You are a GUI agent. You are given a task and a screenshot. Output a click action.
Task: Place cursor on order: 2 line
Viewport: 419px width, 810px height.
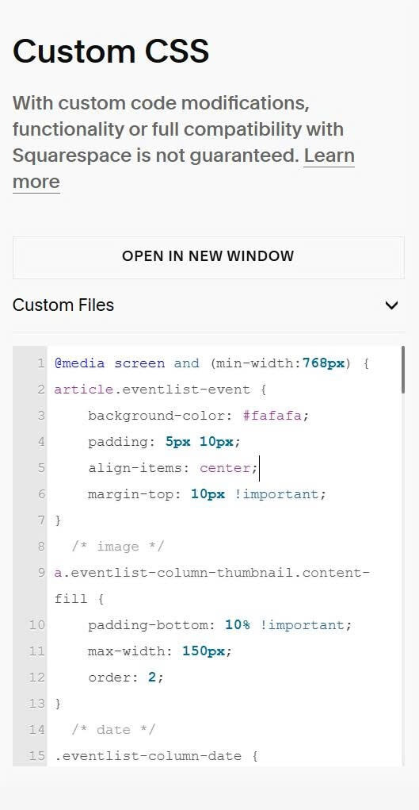(x=126, y=678)
